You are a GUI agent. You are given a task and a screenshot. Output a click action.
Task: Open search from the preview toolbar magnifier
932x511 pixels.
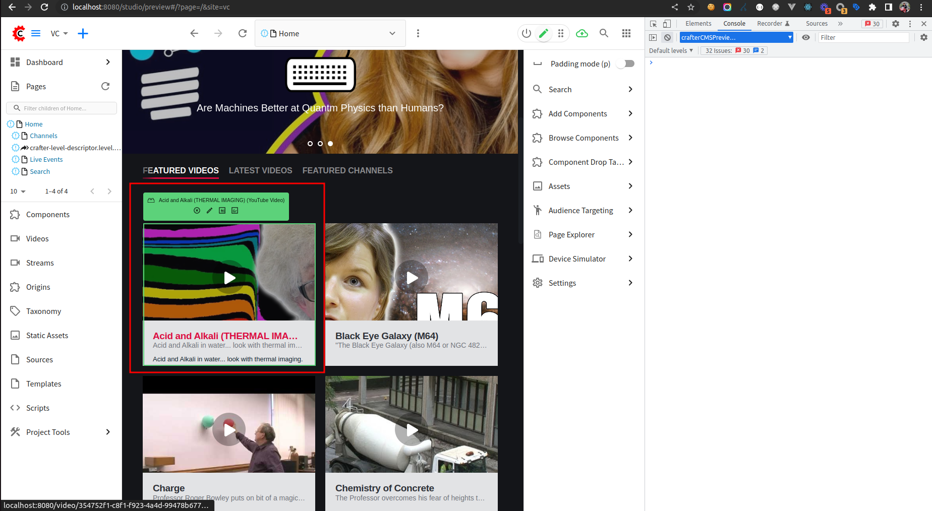(604, 33)
